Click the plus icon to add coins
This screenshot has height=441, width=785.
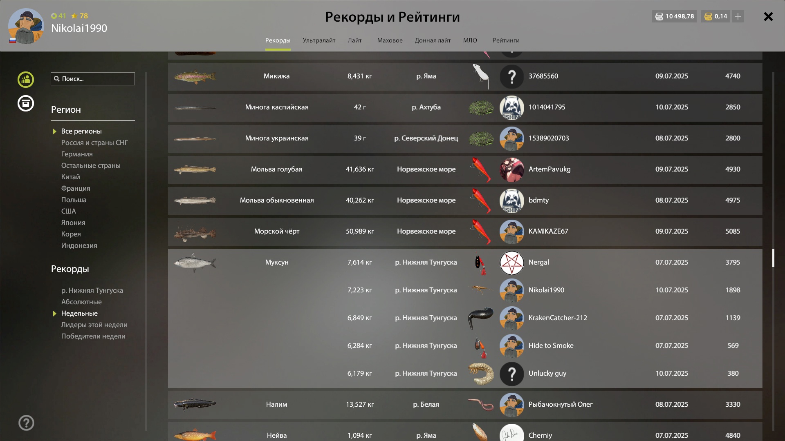tap(738, 16)
